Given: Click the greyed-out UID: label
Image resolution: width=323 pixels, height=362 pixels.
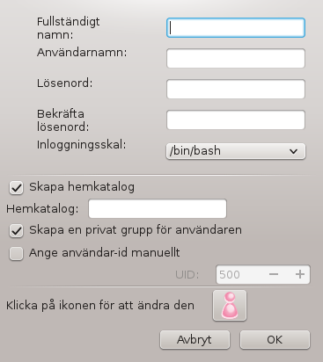Looking at the screenshot, I should coord(187,275).
